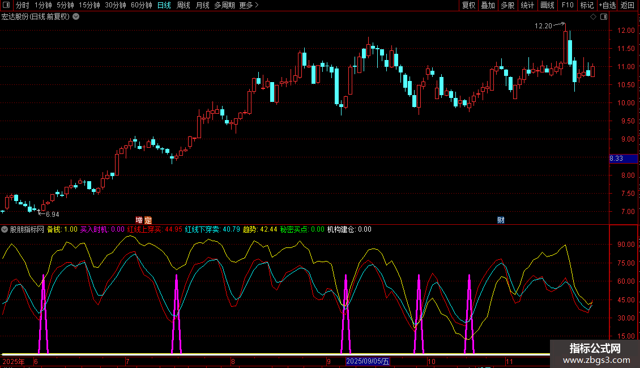Add stock via +自选 button
The height and width of the screenshot is (368, 640).
607,6
